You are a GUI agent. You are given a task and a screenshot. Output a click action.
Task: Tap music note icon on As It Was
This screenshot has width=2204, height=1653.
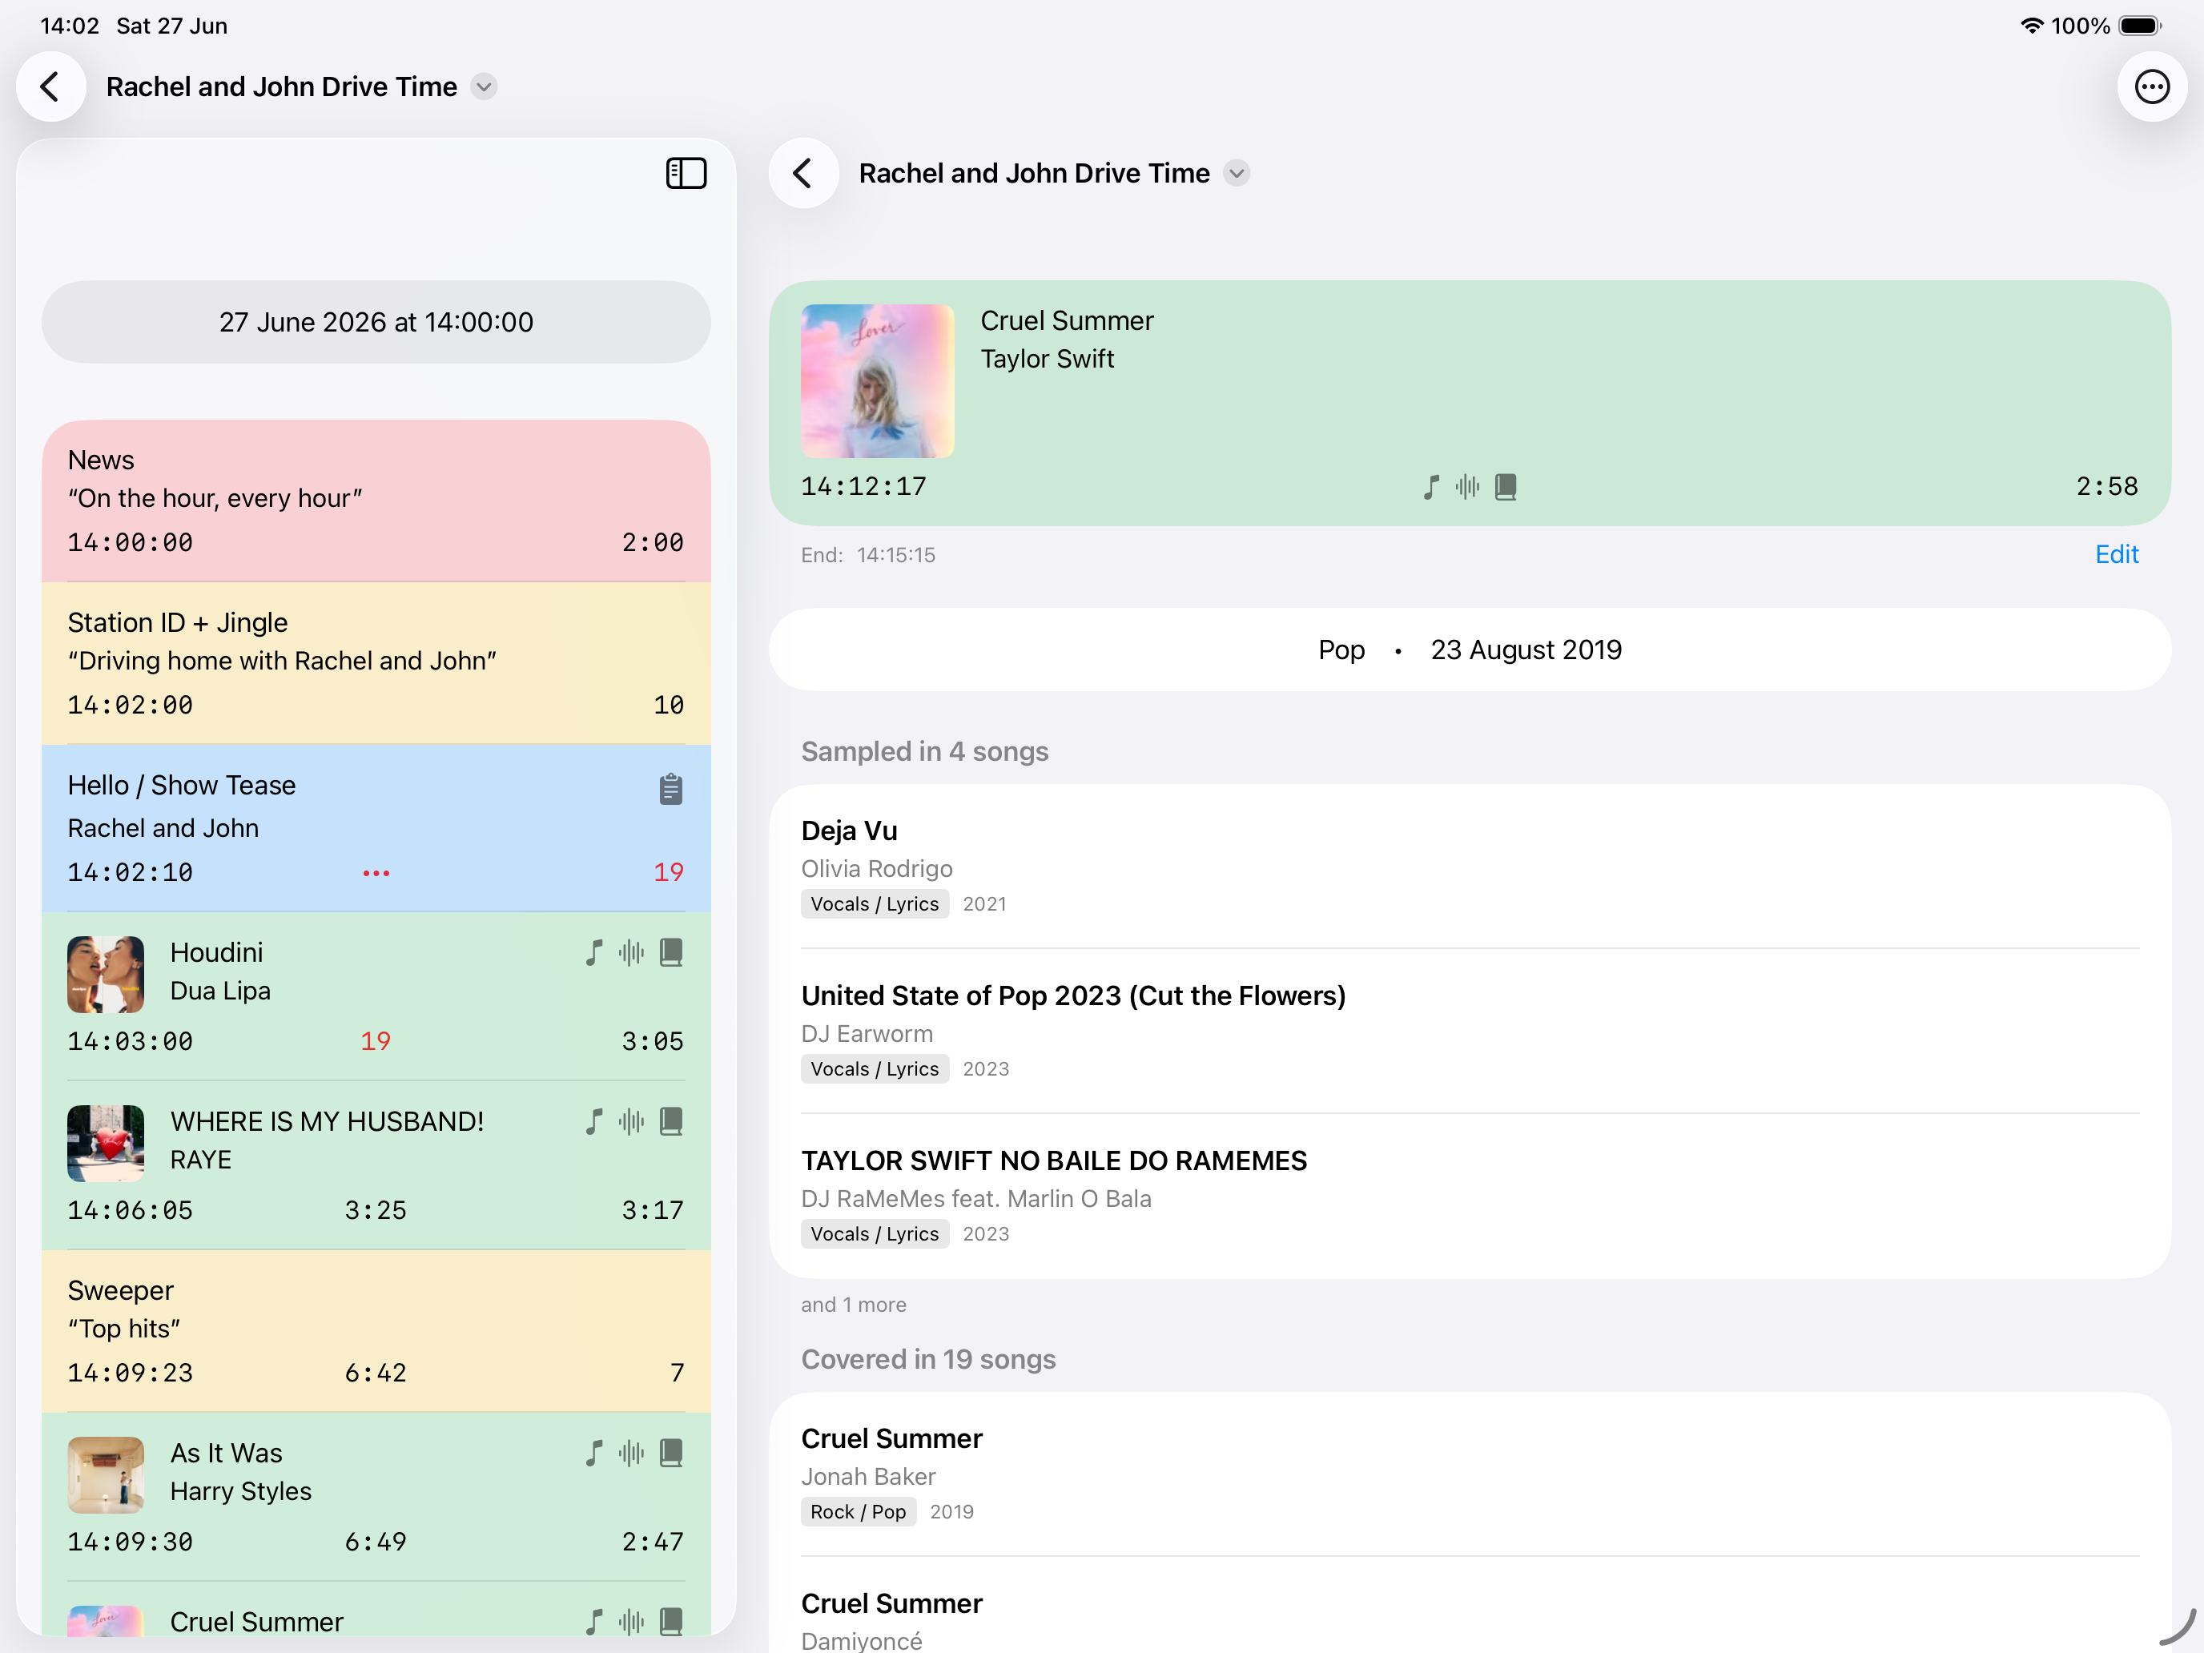click(593, 1454)
